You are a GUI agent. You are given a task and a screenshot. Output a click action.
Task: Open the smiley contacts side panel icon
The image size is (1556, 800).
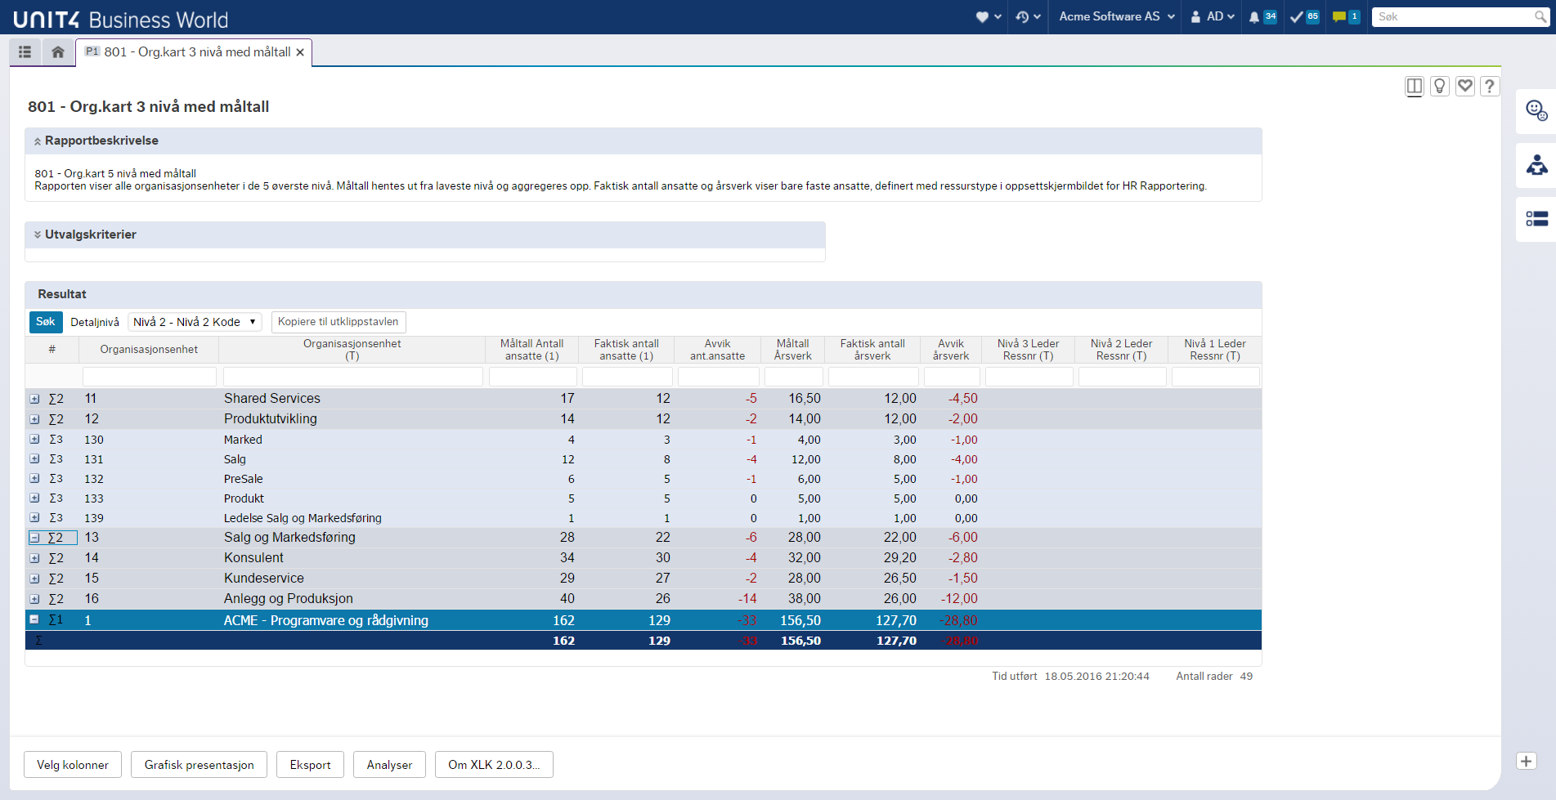tap(1536, 110)
